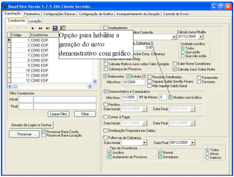The image size is (234, 177).
Task: Jump to last record in navigator
Action: tap(48, 28)
